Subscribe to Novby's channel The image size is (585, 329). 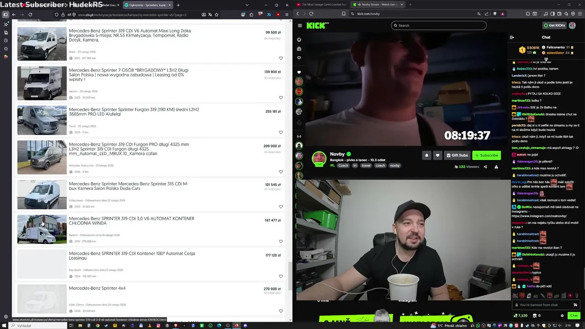coord(486,155)
